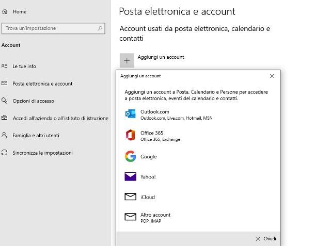315x246 pixels.
Task: Choose Google account type
Action: coord(198,156)
